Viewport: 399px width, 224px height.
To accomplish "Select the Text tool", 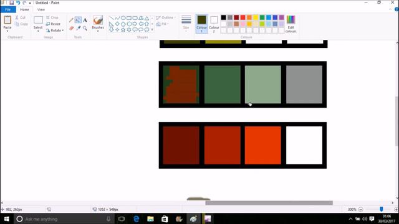I will pyautogui.click(x=85, y=20).
